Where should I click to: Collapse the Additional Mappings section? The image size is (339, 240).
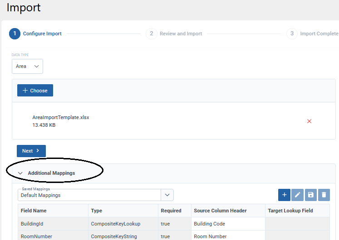point(20,173)
